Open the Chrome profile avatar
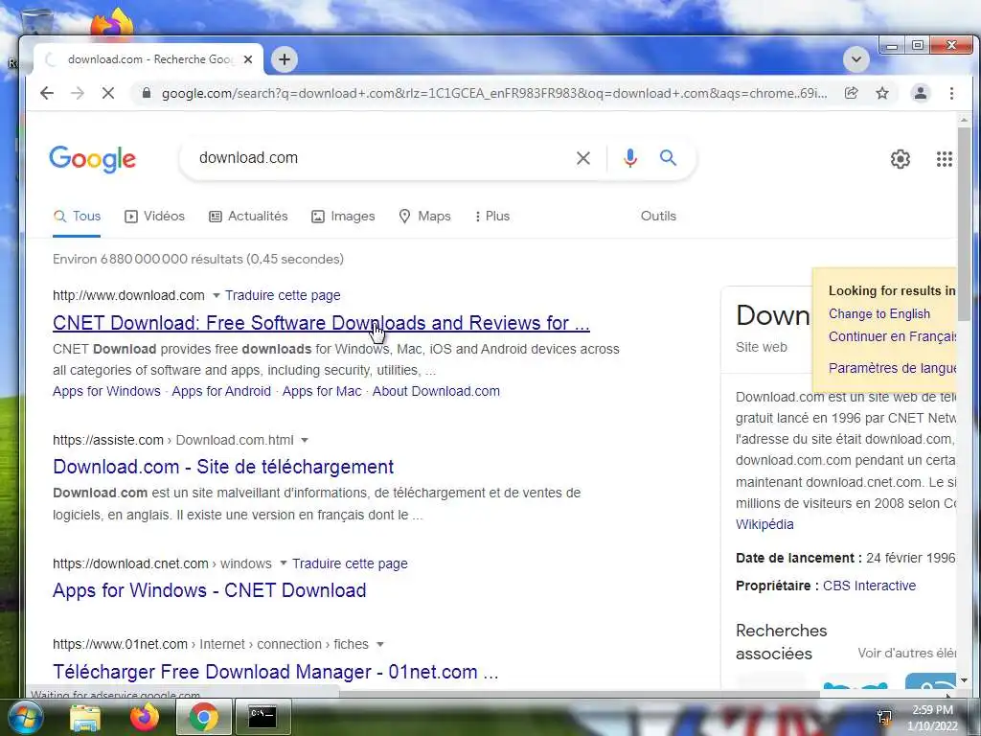This screenshot has width=981, height=736. coord(921,93)
